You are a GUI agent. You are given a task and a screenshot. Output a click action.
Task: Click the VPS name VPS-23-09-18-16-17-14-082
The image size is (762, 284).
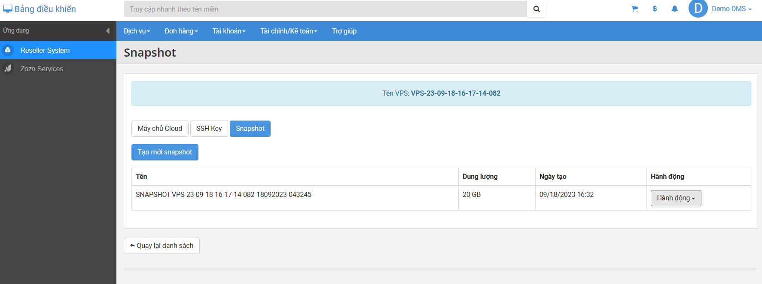point(456,94)
